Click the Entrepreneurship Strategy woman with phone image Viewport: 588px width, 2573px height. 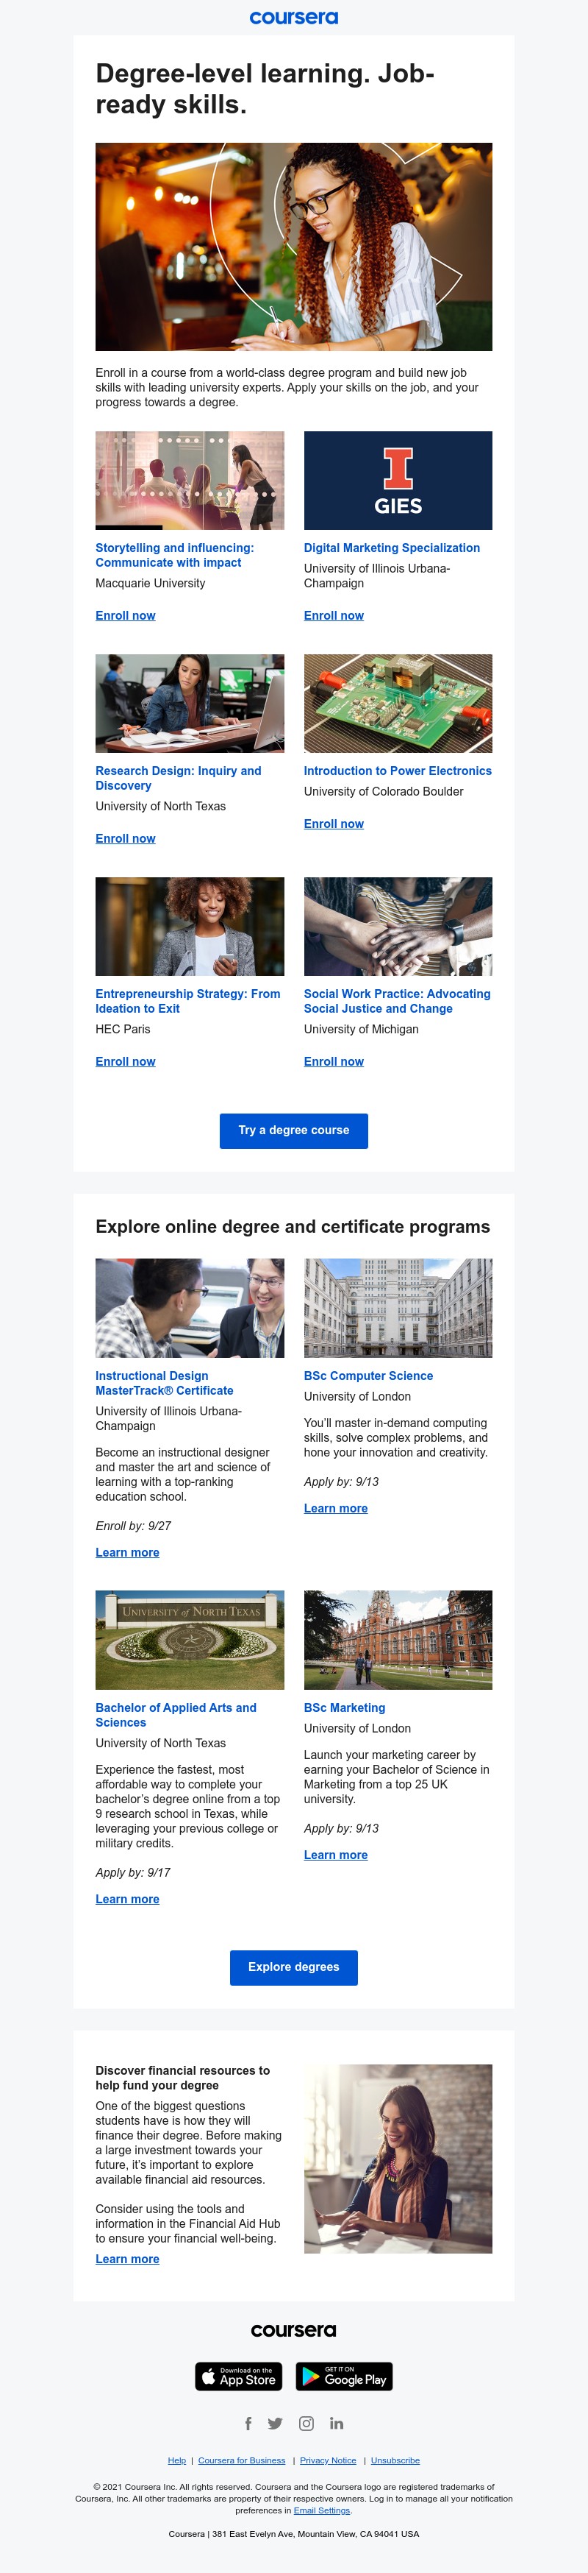(190, 926)
